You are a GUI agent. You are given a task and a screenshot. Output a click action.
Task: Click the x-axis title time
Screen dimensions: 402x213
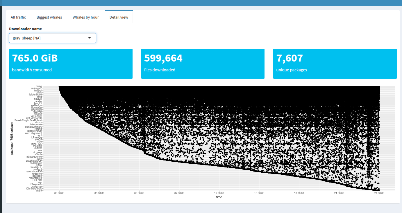tap(219, 197)
